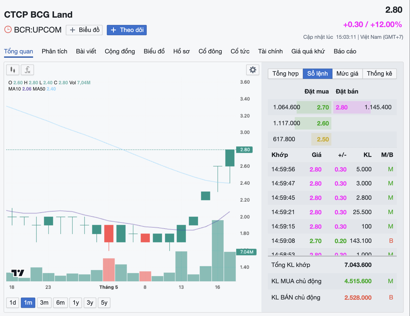Click the +0.30 / +12.00% price change
410x316 pixels.
(x=373, y=25)
